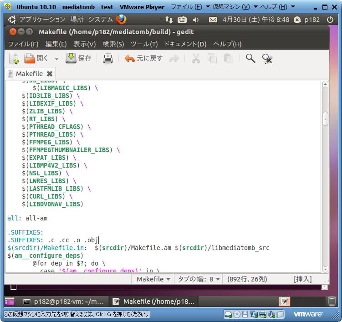Click the $(PTHREAD_CFLAGS) line

coord(56,127)
